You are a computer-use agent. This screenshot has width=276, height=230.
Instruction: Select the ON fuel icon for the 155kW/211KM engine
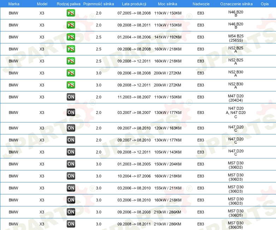click(x=71, y=188)
